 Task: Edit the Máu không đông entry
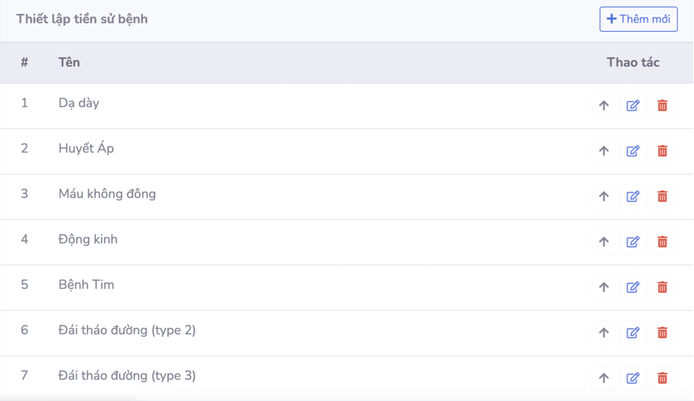tap(633, 196)
